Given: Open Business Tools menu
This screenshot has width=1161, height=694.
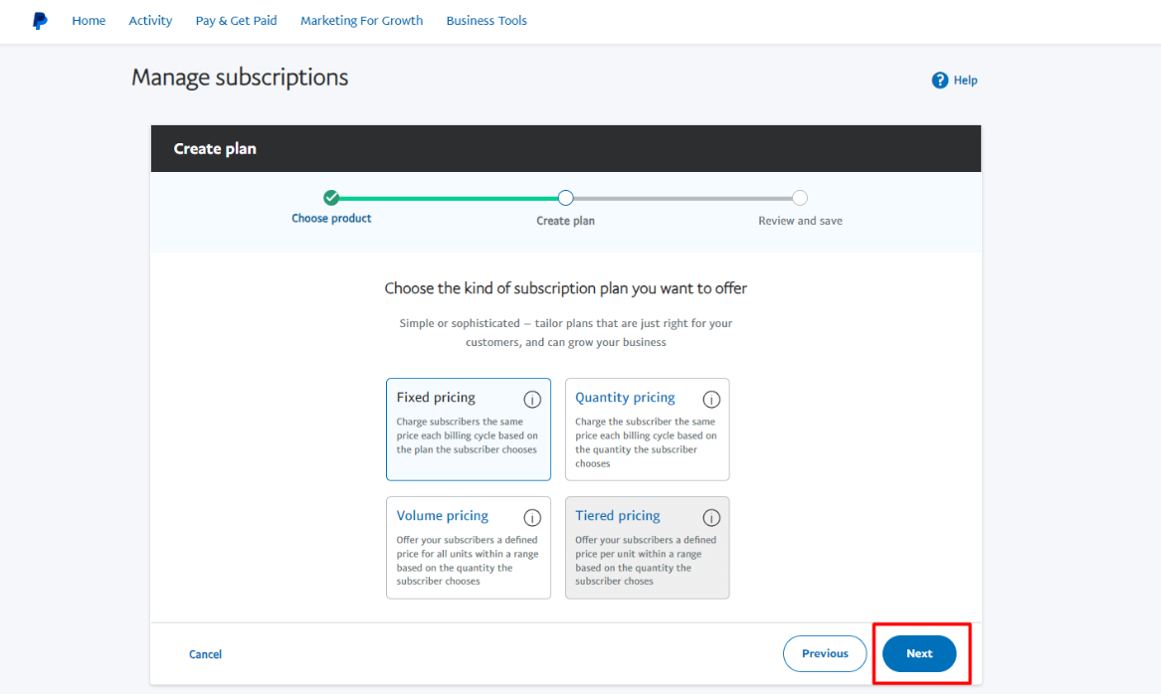Looking at the screenshot, I should tap(486, 21).
